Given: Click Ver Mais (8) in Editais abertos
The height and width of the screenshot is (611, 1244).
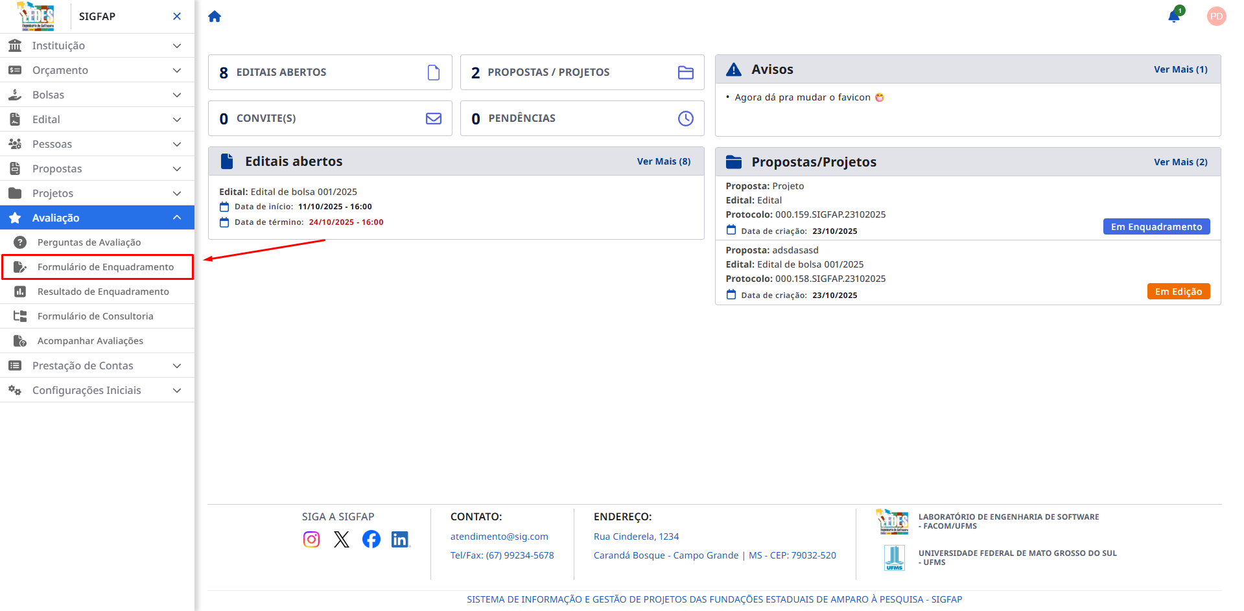Looking at the screenshot, I should pos(664,161).
